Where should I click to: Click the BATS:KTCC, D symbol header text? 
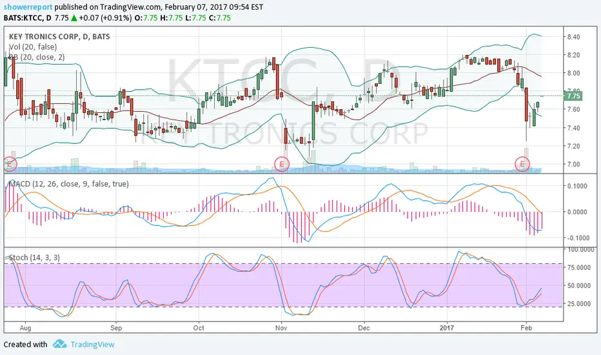(28, 17)
